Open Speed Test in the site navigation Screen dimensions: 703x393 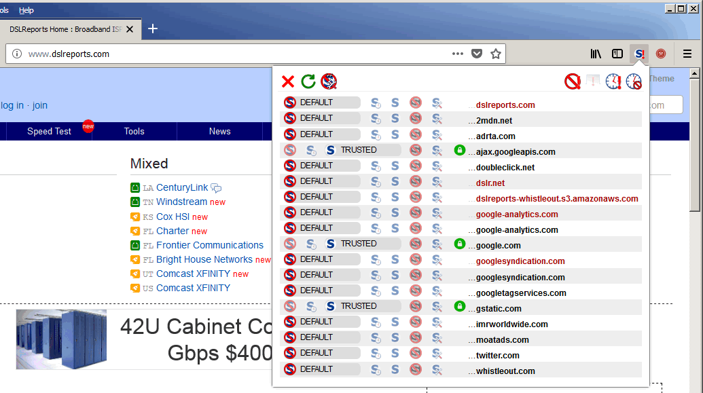click(49, 131)
